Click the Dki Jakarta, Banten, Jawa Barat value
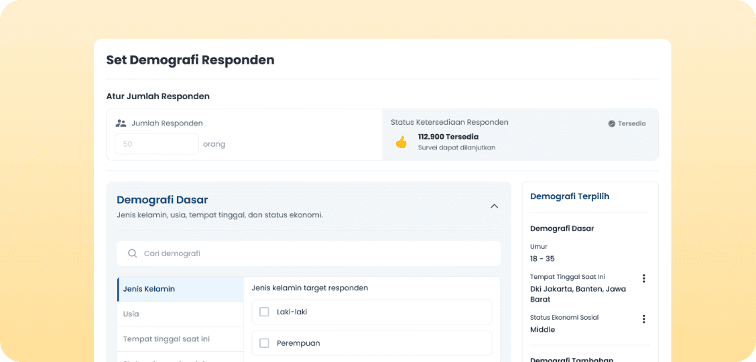756x362 pixels. click(x=578, y=294)
